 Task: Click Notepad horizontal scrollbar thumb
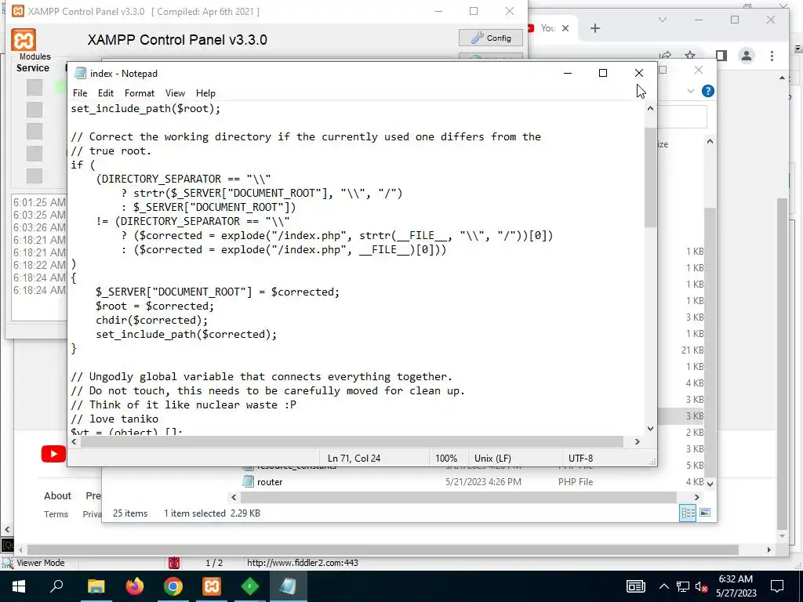pos(352,442)
